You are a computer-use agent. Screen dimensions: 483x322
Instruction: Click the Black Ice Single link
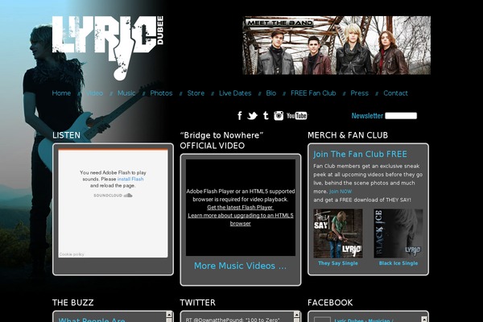[x=398, y=263]
